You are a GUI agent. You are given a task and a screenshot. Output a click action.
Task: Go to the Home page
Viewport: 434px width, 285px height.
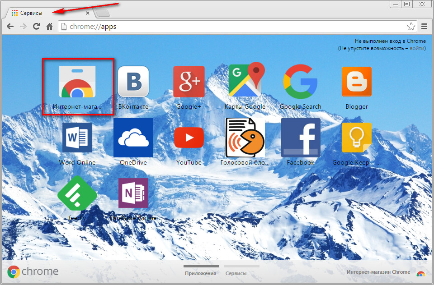tap(50, 27)
